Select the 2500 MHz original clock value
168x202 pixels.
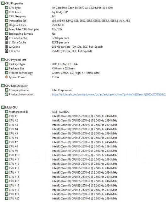pyautogui.click(x=58, y=25)
